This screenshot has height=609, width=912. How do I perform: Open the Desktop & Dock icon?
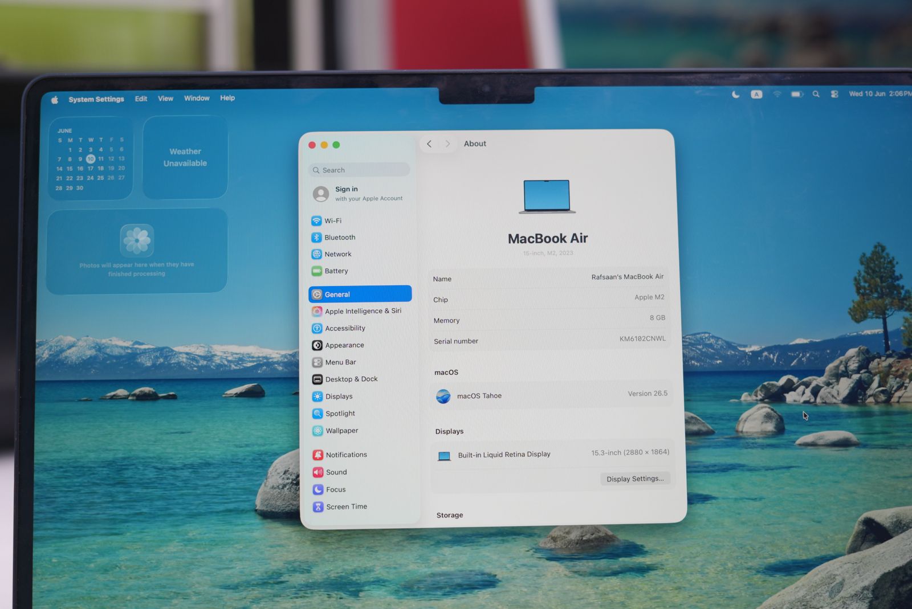click(317, 379)
